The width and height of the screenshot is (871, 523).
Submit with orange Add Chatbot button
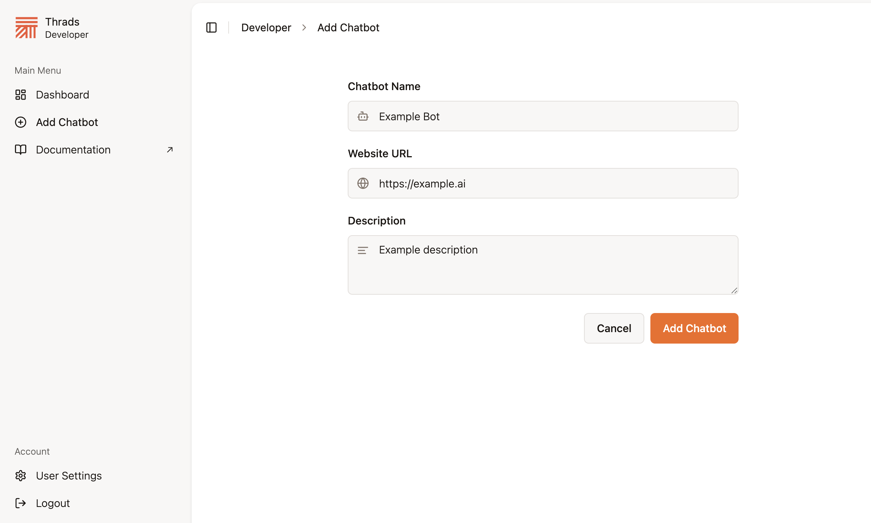click(x=694, y=328)
